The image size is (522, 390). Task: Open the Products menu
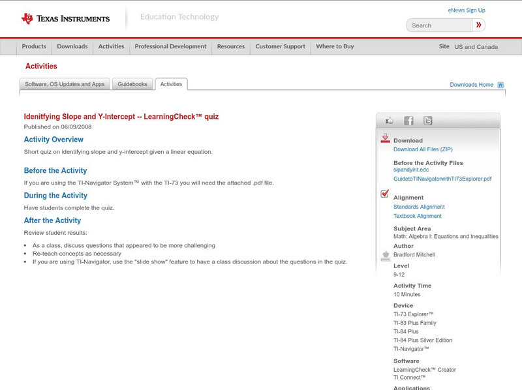coord(34,46)
